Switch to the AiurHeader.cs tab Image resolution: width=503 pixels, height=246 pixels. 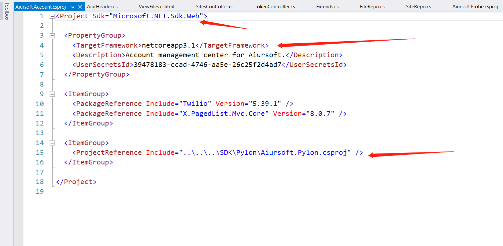coord(102,7)
